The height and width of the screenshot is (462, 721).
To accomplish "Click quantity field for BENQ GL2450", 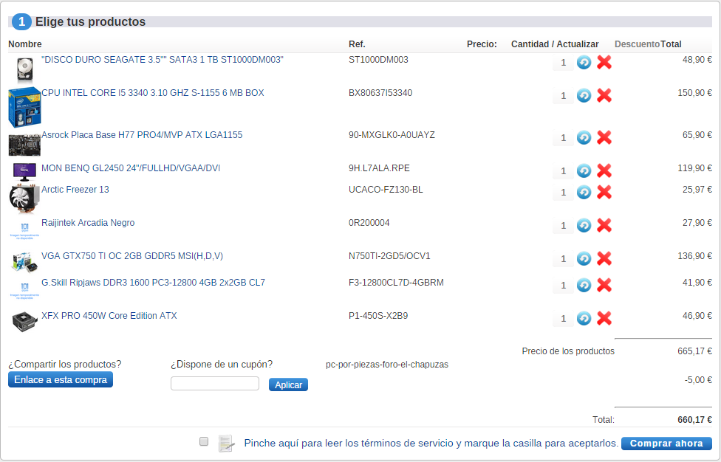I will [x=563, y=170].
